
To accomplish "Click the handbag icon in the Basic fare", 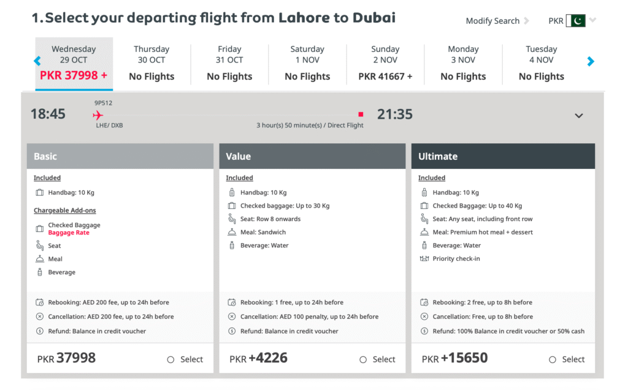I will 38,192.
